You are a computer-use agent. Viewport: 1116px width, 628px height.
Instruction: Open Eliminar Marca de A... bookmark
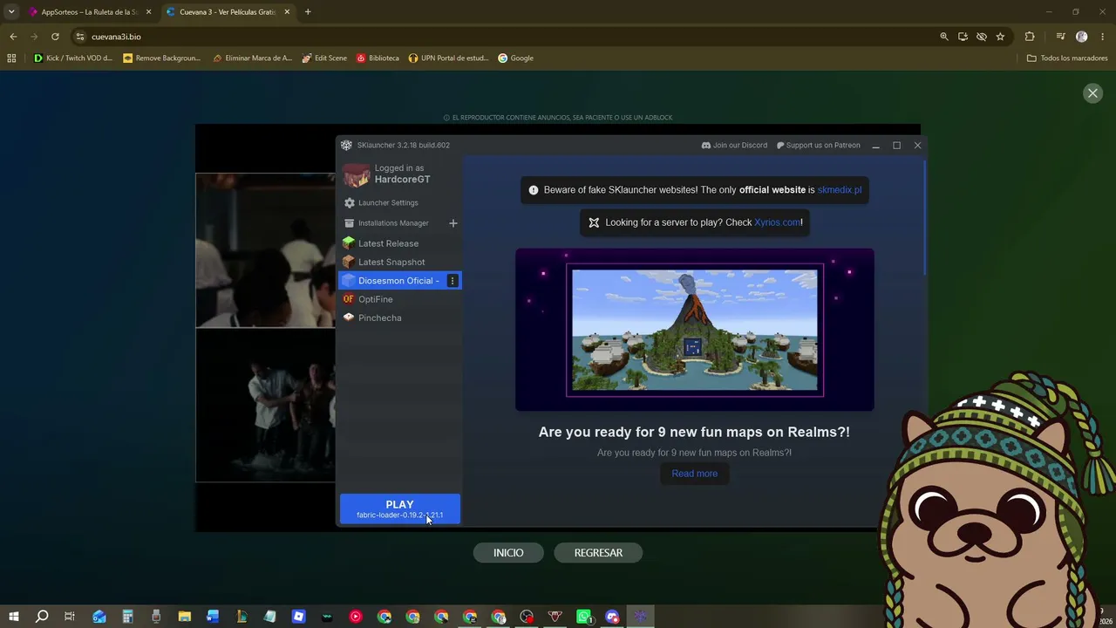(x=252, y=58)
